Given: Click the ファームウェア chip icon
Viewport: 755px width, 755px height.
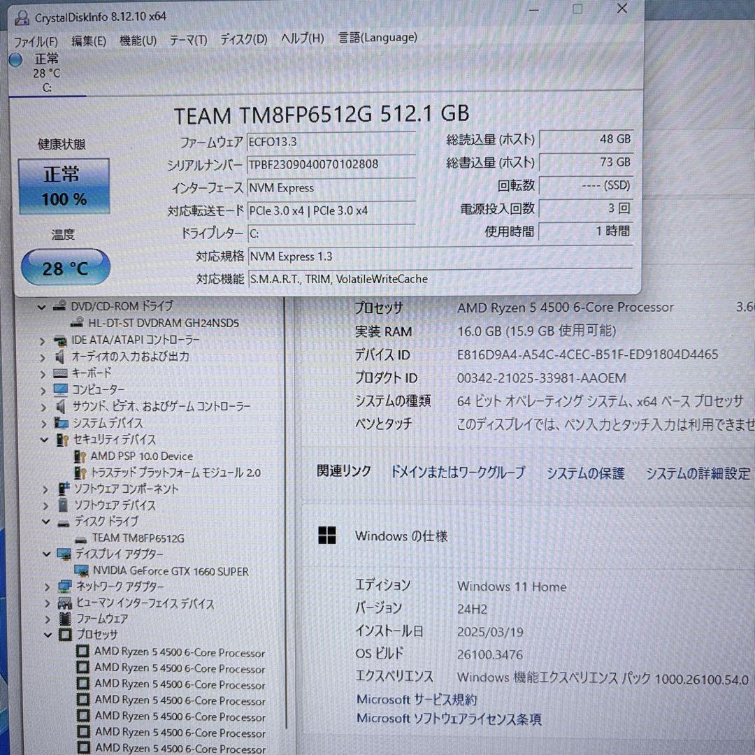Looking at the screenshot, I should (64, 619).
